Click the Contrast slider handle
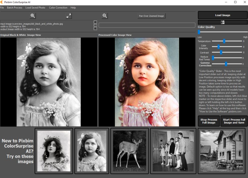Screen dimensions: 248x178 (221, 52)
